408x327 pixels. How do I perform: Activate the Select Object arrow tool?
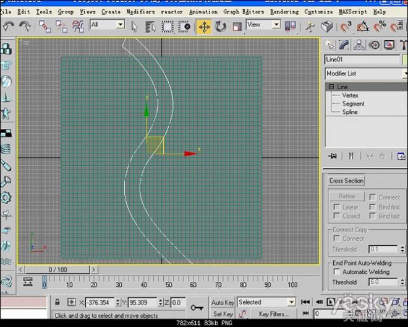pyautogui.click(x=135, y=26)
